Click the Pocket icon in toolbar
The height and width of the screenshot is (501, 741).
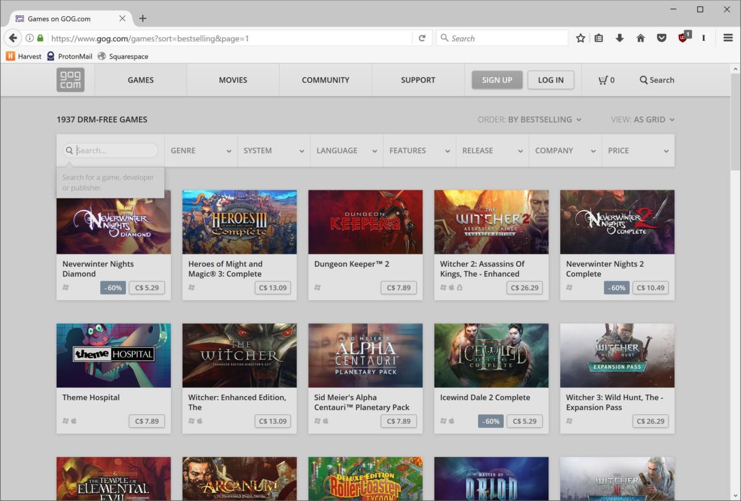click(661, 38)
